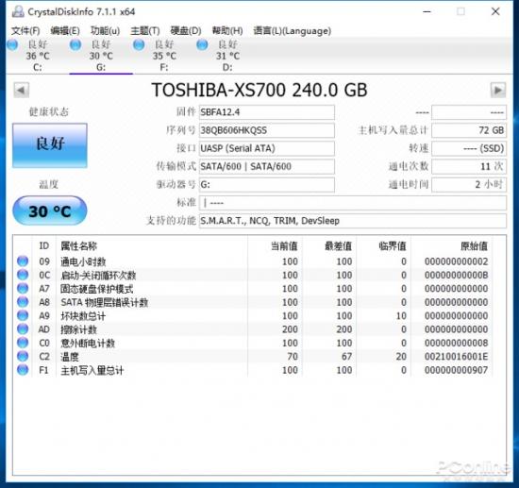
Task: Go to next disk with right arrow
Action: (498, 90)
